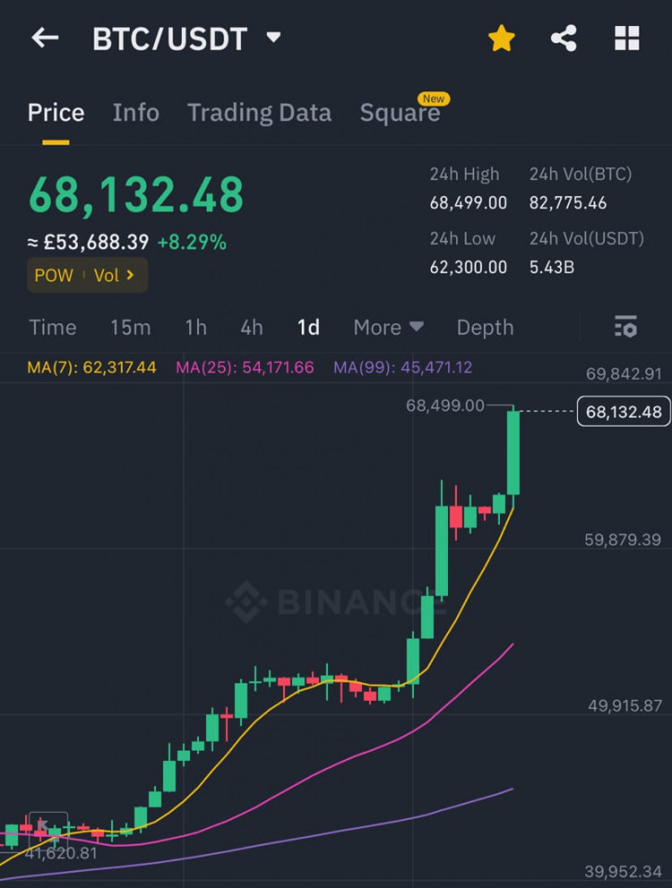Switch to the Info tab

tap(136, 112)
